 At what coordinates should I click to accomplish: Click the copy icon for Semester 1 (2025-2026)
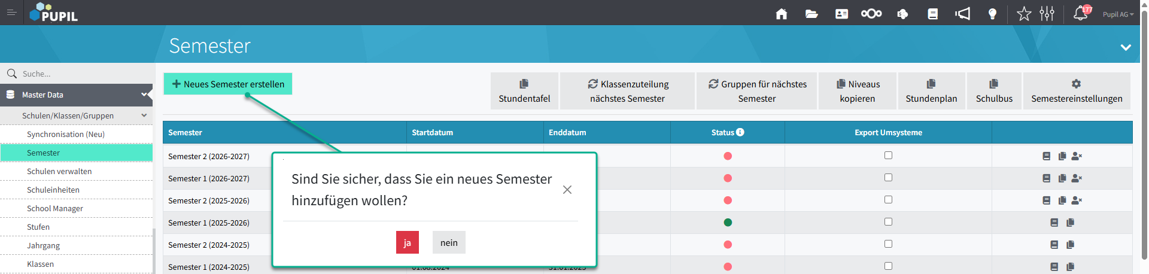(x=1070, y=223)
